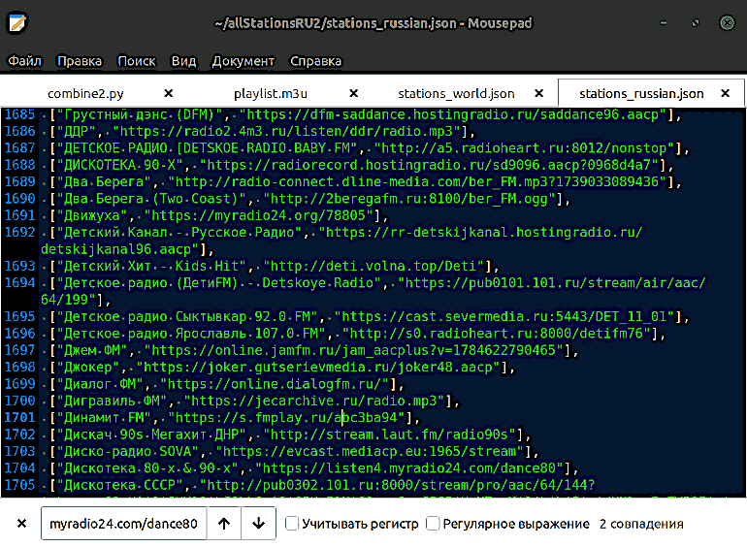This screenshot has height=547, width=747.
Task: Open the Справка menu
Action: tap(316, 61)
